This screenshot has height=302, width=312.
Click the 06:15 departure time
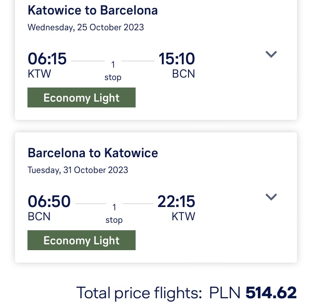tap(47, 59)
